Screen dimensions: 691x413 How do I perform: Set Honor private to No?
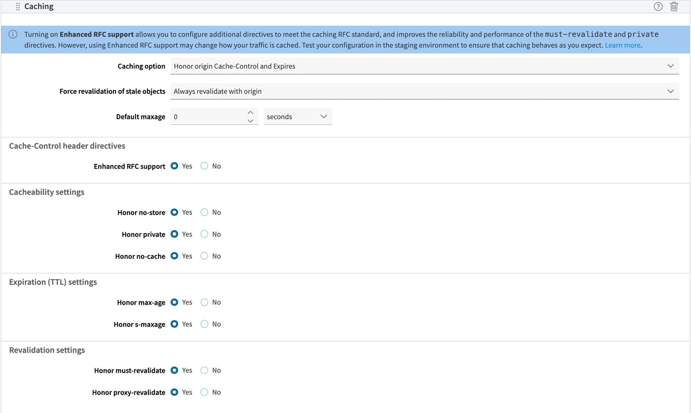click(204, 234)
